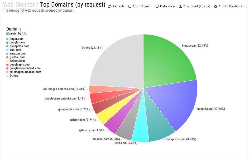Toggle Others legend entry text
The width and height of the screenshot is (249, 159).
coord(14,76)
